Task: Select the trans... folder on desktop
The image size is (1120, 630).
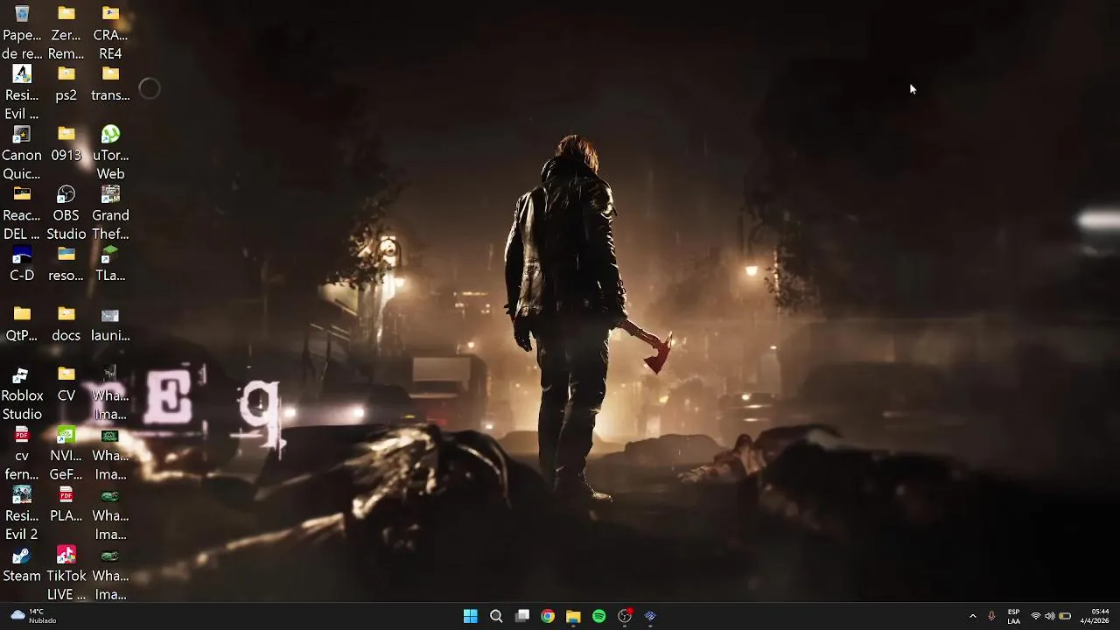Action: pyautogui.click(x=110, y=85)
